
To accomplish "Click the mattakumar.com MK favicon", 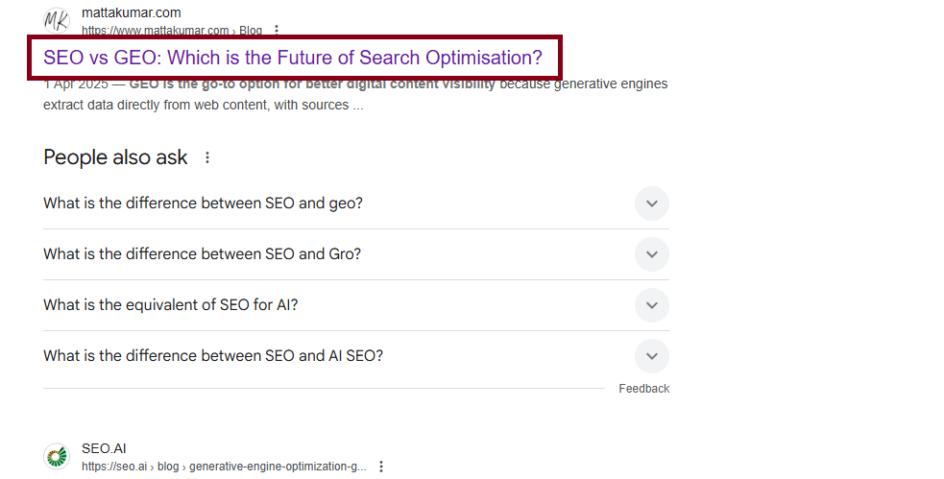I will click(x=58, y=21).
